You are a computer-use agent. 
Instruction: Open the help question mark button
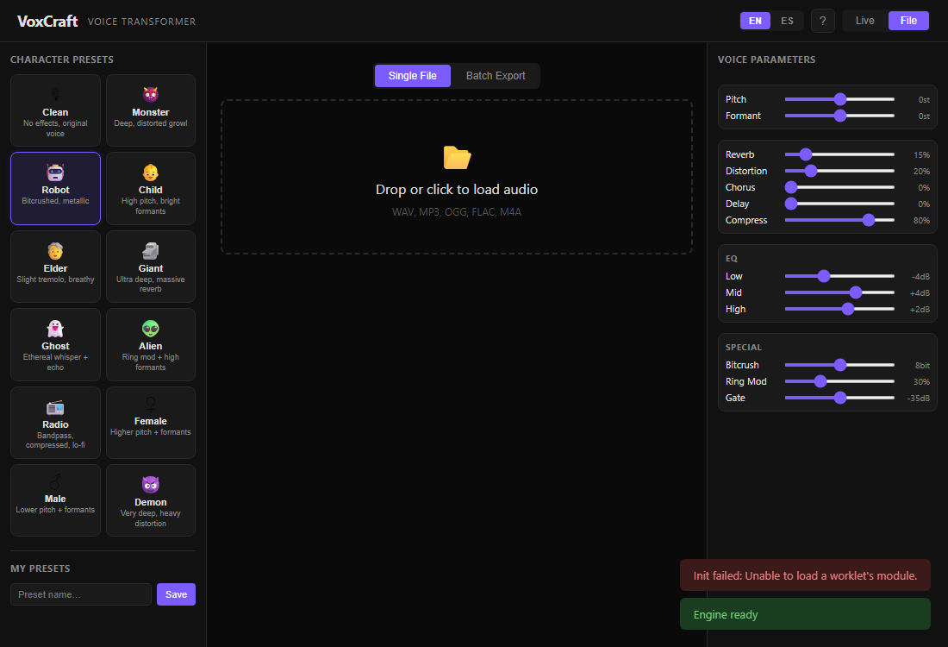(822, 21)
